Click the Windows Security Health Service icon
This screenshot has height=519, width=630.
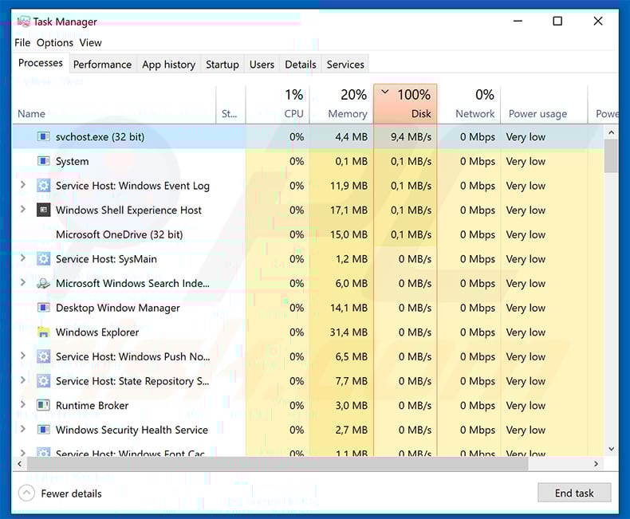(43, 430)
